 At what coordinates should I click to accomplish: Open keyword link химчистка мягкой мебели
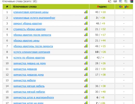[x=29, y=92]
